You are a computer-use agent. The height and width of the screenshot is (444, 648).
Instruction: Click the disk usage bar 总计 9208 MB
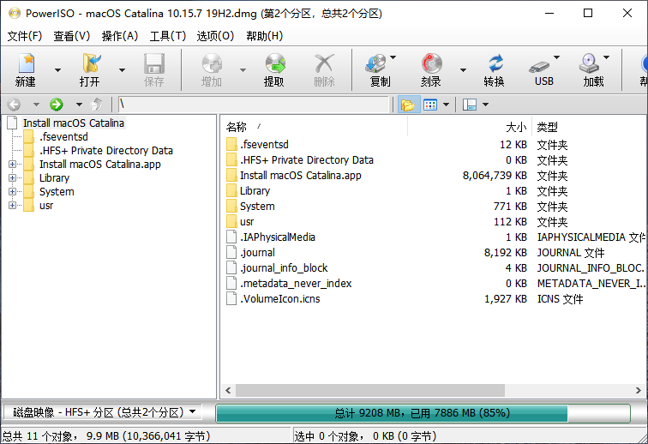[x=423, y=412]
